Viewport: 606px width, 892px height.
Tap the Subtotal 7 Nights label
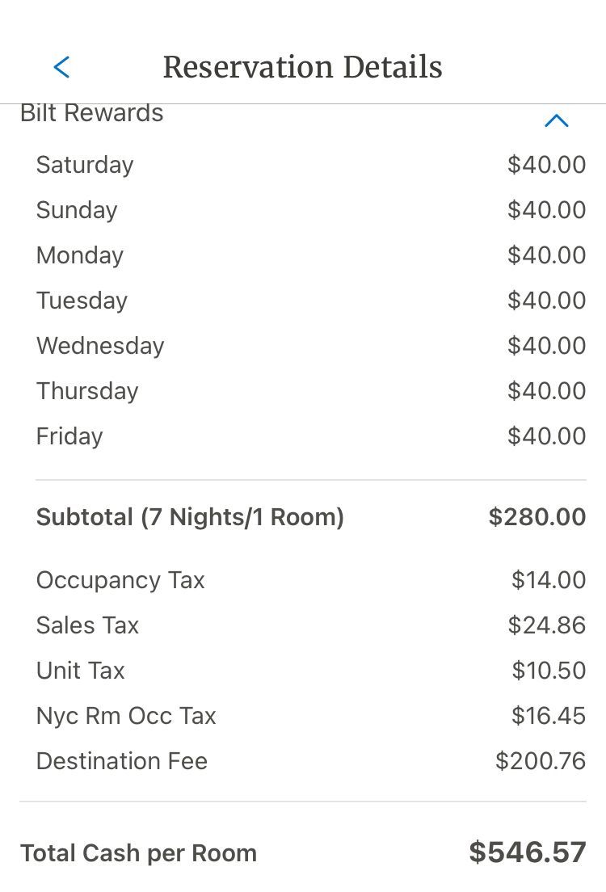tap(190, 517)
